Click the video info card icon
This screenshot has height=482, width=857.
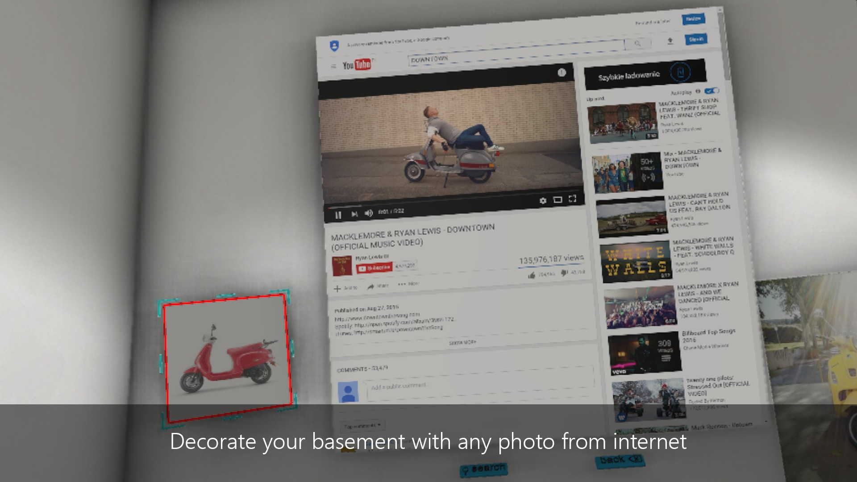562,72
